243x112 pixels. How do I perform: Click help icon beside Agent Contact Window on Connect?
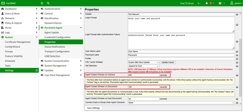coord(237,75)
